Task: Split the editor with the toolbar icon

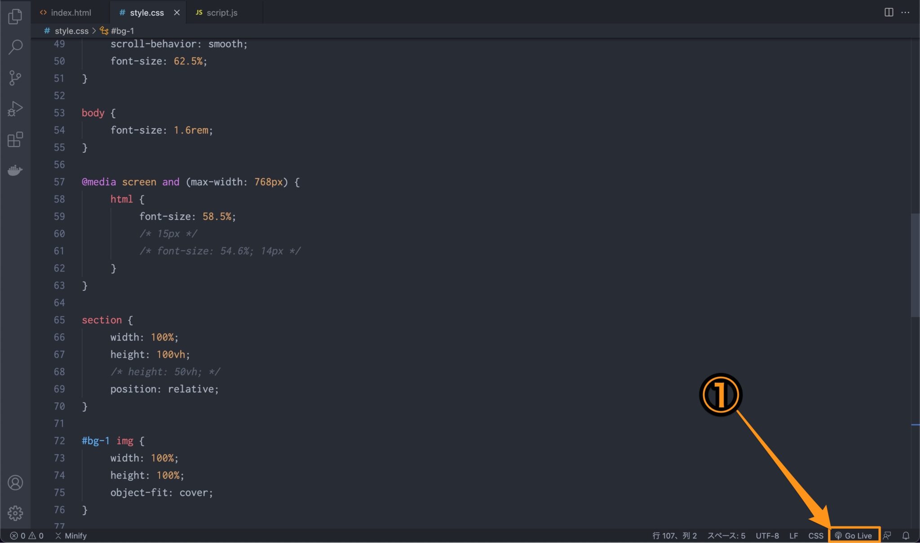Action: 889,12
